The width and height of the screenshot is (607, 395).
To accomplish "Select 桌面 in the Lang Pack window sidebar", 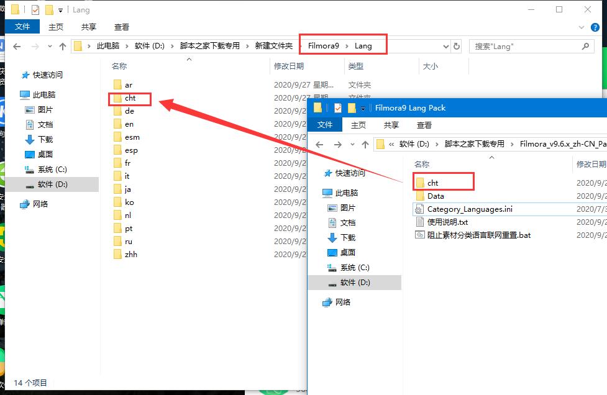I will click(342, 253).
